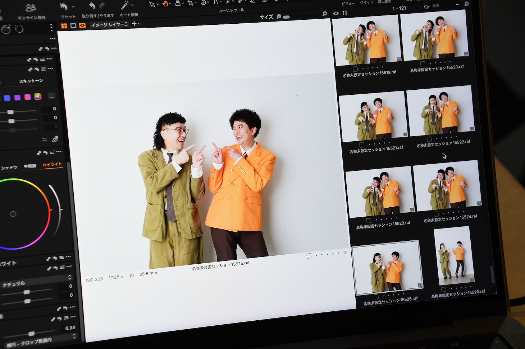Select the magenta color swatch in color editor
The height and width of the screenshot is (349, 525).
point(27,97)
